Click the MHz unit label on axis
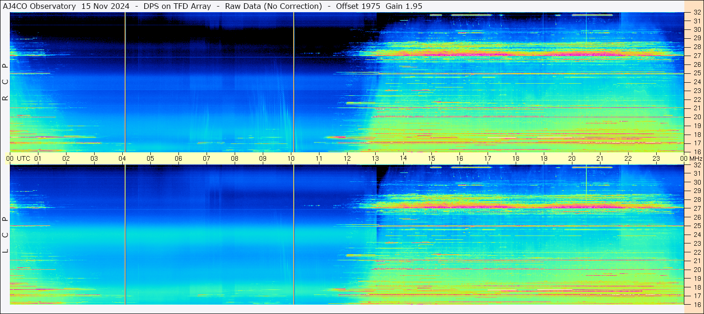Viewport: 704px width, 314px height. [x=696, y=158]
